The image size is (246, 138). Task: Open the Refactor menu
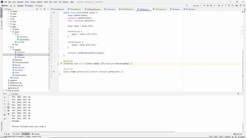point(40,2)
